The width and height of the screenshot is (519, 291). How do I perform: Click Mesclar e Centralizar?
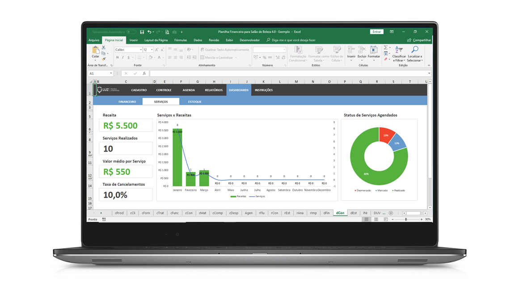216,58
